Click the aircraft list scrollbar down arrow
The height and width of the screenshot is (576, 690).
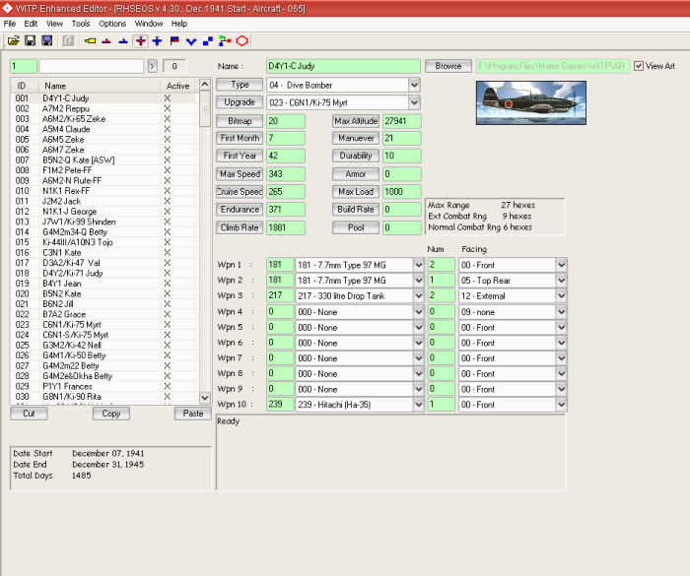click(x=205, y=399)
